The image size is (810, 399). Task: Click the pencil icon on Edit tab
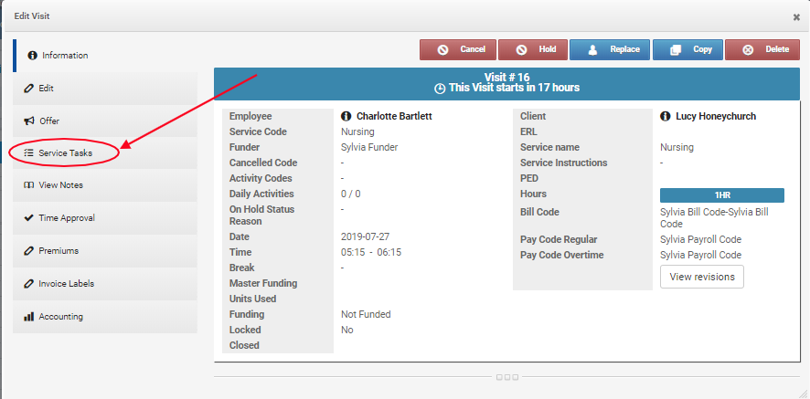(x=30, y=89)
